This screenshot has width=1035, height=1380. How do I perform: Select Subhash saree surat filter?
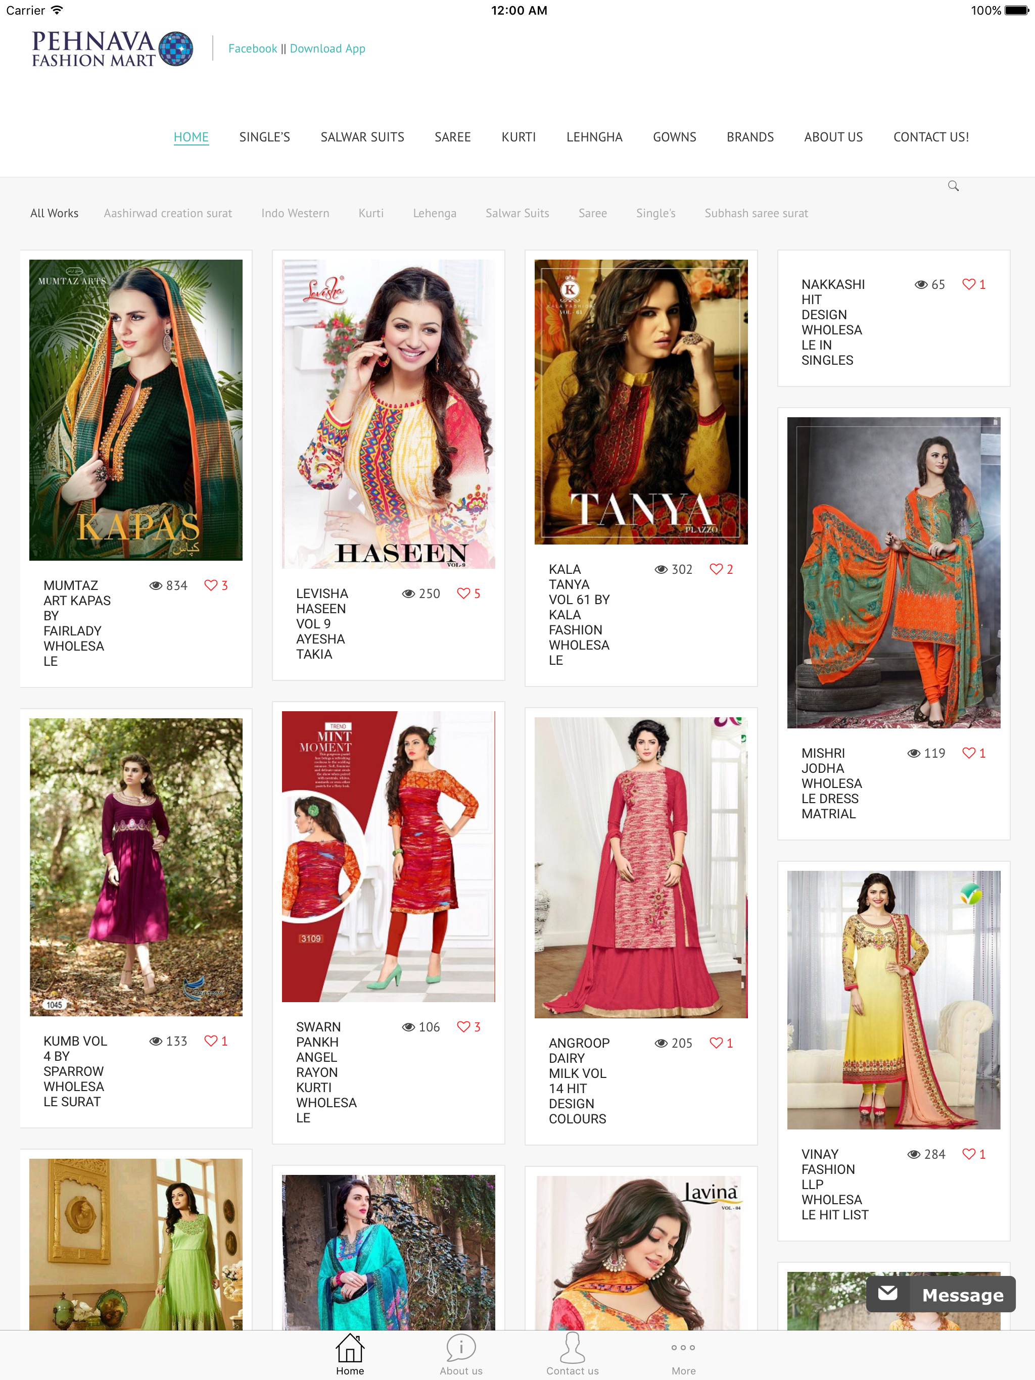click(x=756, y=213)
